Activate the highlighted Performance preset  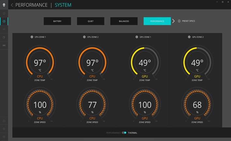pos(157,21)
